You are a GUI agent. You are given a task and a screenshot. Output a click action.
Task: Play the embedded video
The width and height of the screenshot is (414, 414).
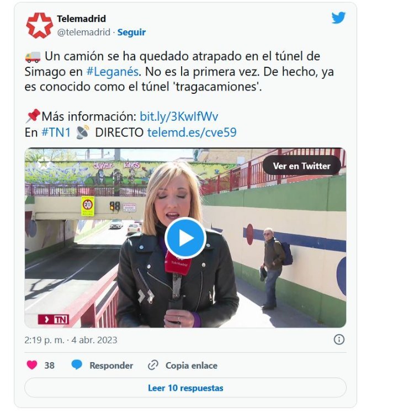tap(185, 238)
